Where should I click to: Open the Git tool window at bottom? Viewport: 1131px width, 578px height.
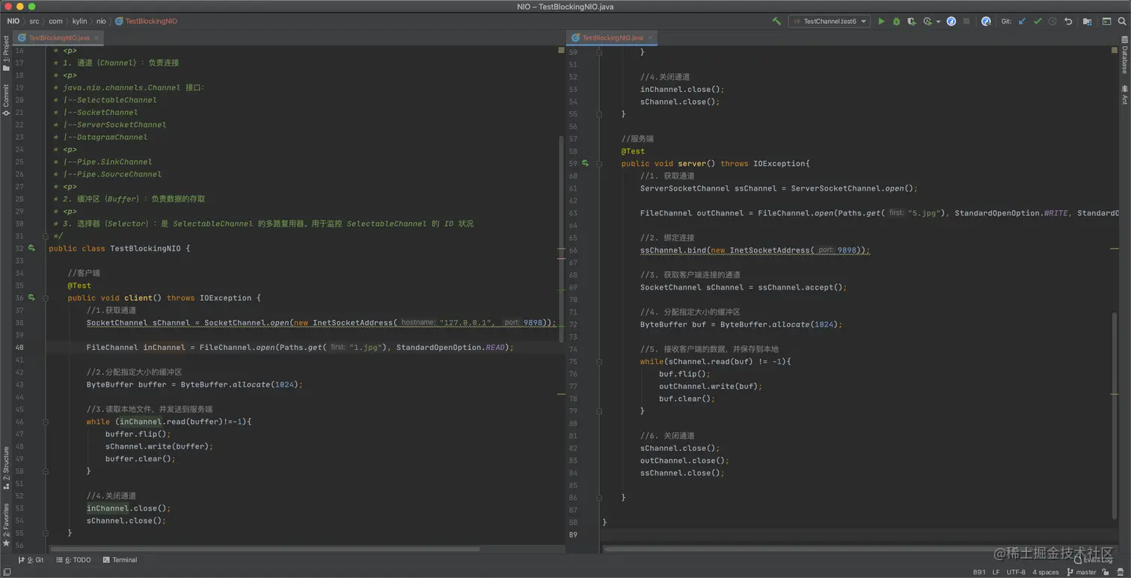pos(31,560)
